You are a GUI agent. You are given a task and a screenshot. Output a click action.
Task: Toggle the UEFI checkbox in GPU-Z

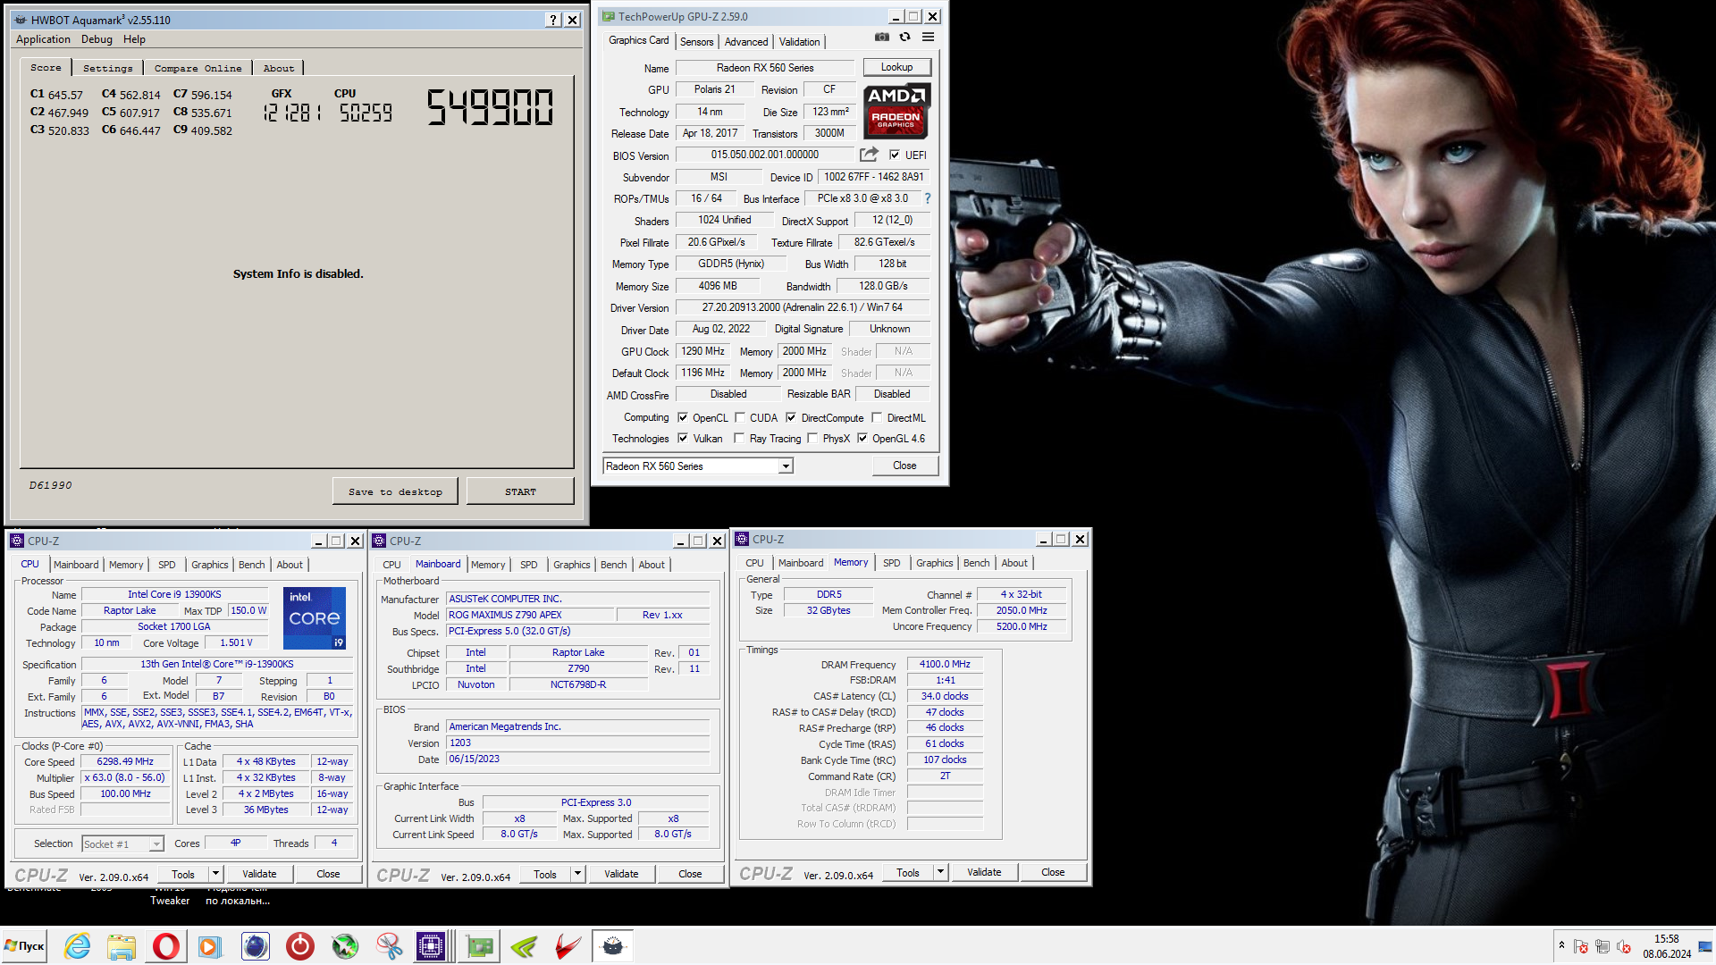tap(895, 155)
